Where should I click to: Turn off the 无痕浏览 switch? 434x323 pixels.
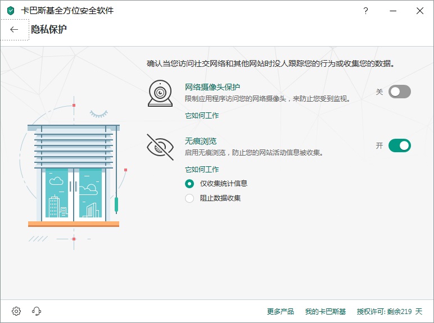[399, 145]
